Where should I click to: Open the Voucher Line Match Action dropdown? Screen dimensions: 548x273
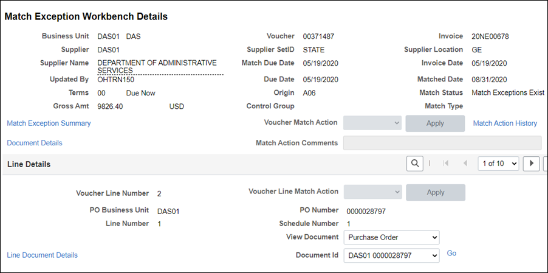click(372, 192)
